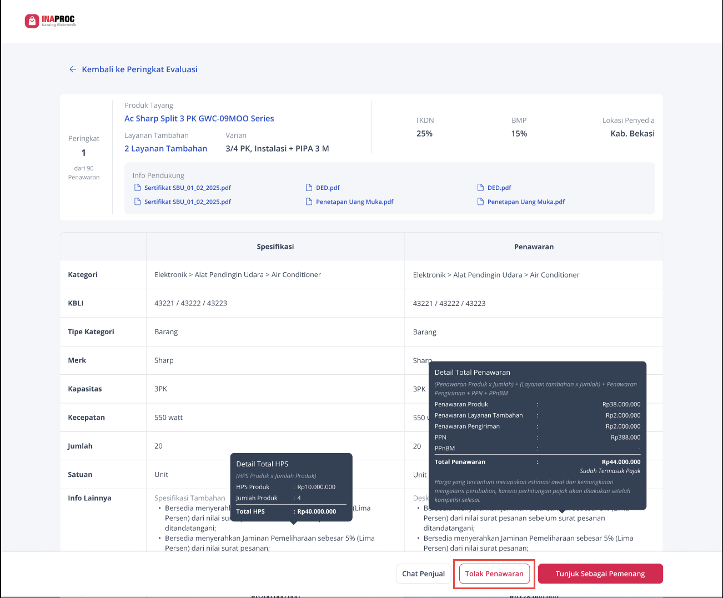Click Total Penawaran amount Rp44.000.000

point(621,462)
